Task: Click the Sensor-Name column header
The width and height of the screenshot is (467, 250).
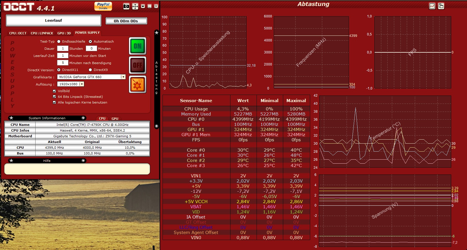Action: [196, 101]
